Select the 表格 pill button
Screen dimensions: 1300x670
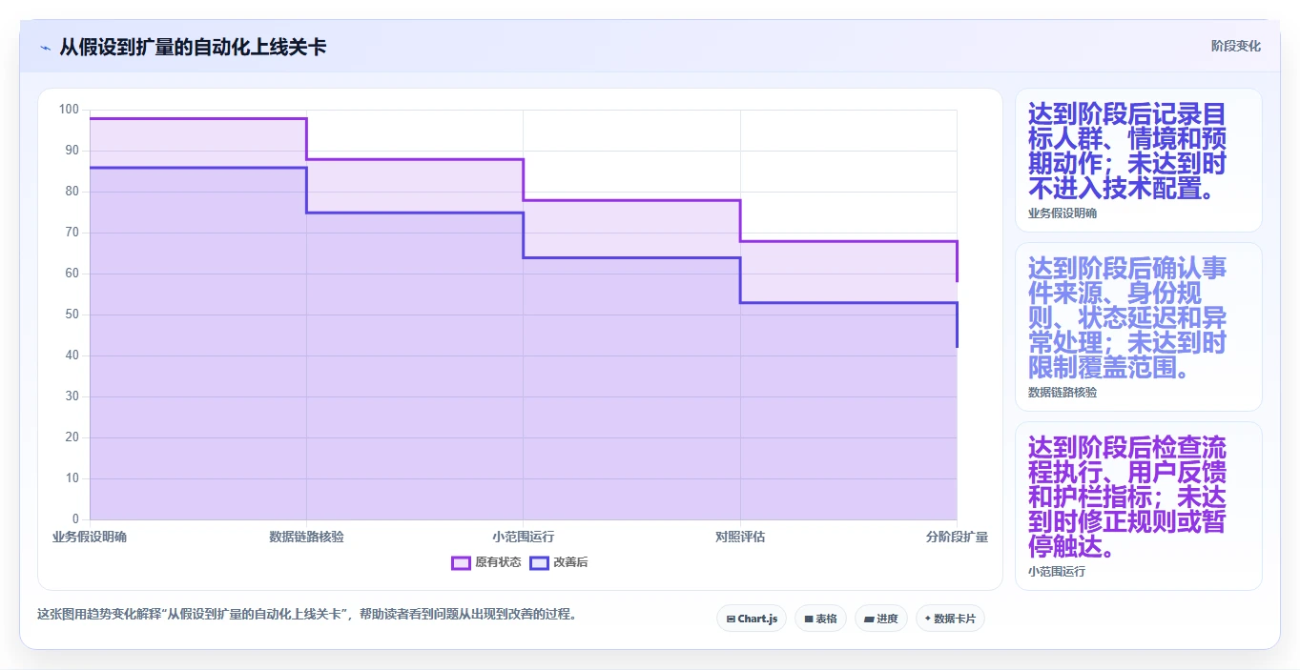(820, 619)
